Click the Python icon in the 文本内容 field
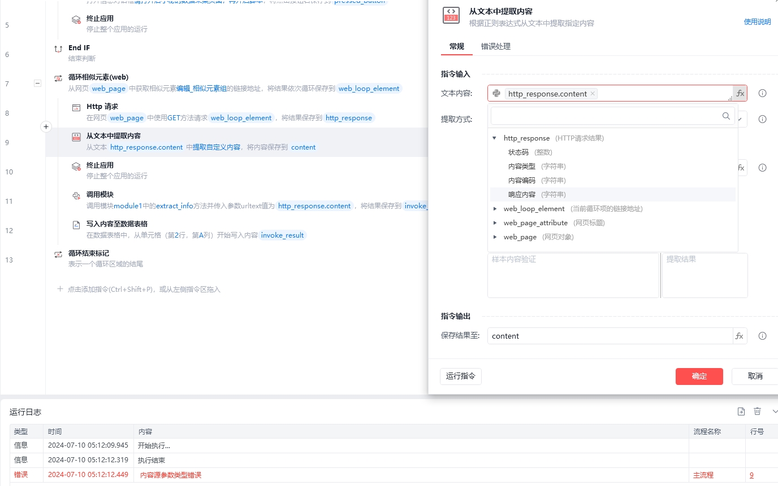This screenshot has width=778, height=486. [496, 94]
